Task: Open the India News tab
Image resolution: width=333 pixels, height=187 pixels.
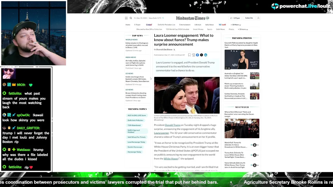Action: click(209, 25)
